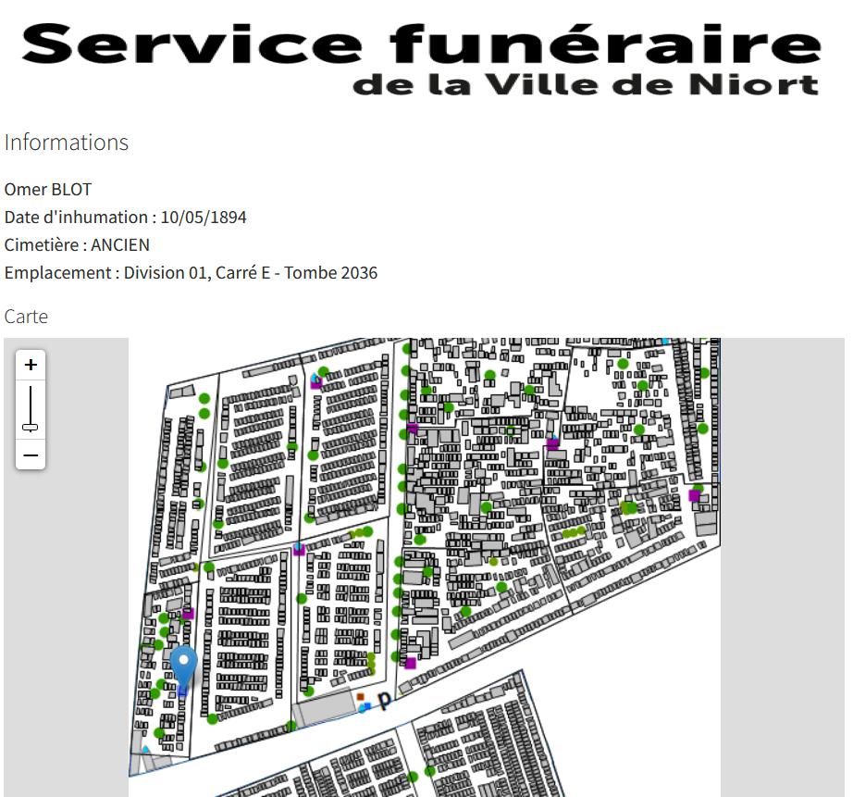Click the Date d'inhumation 10/05/1894 line
Image resolution: width=853 pixels, height=797 pixels.
125,218
